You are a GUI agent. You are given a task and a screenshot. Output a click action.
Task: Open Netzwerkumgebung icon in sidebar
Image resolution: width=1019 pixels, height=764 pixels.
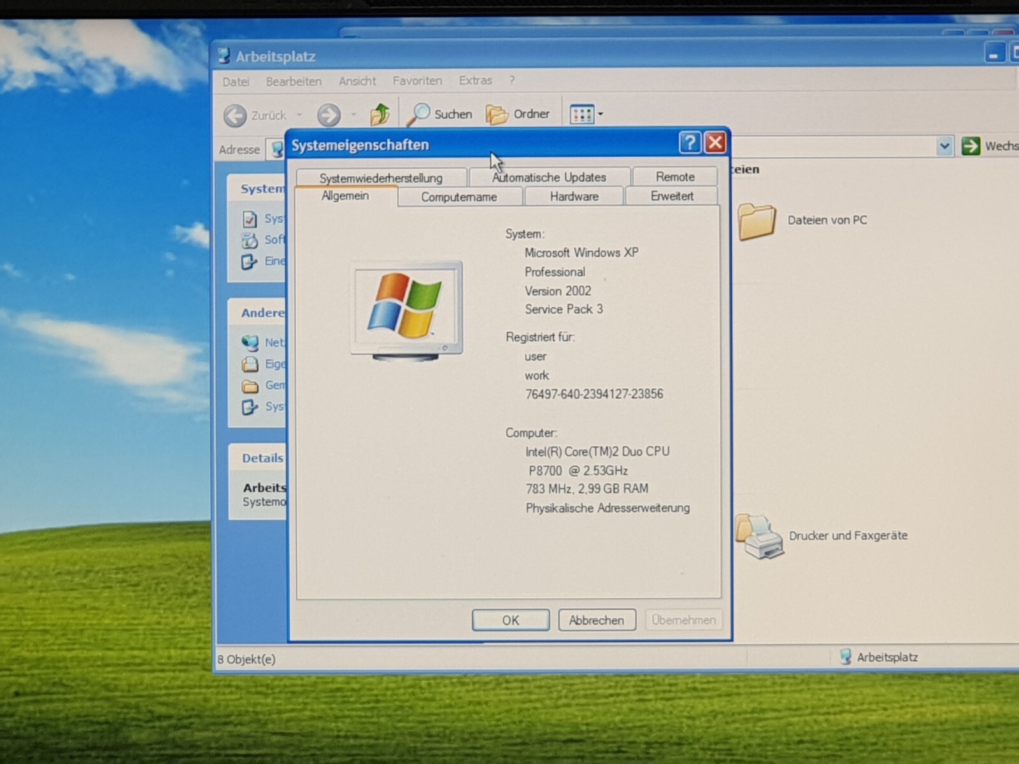point(250,343)
